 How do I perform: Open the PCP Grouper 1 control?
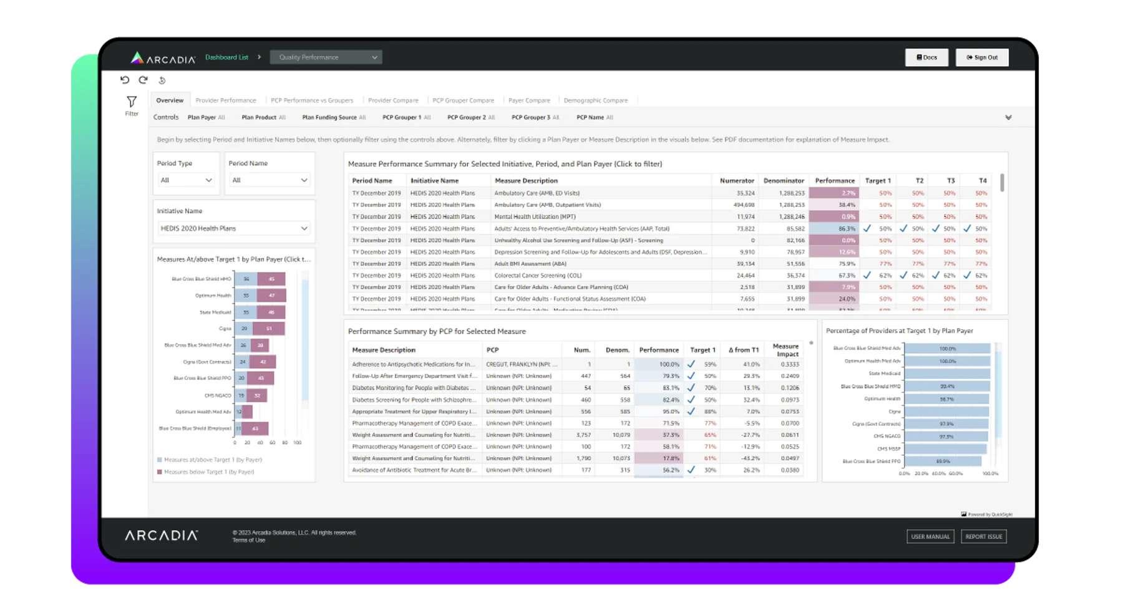click(406, 117)
